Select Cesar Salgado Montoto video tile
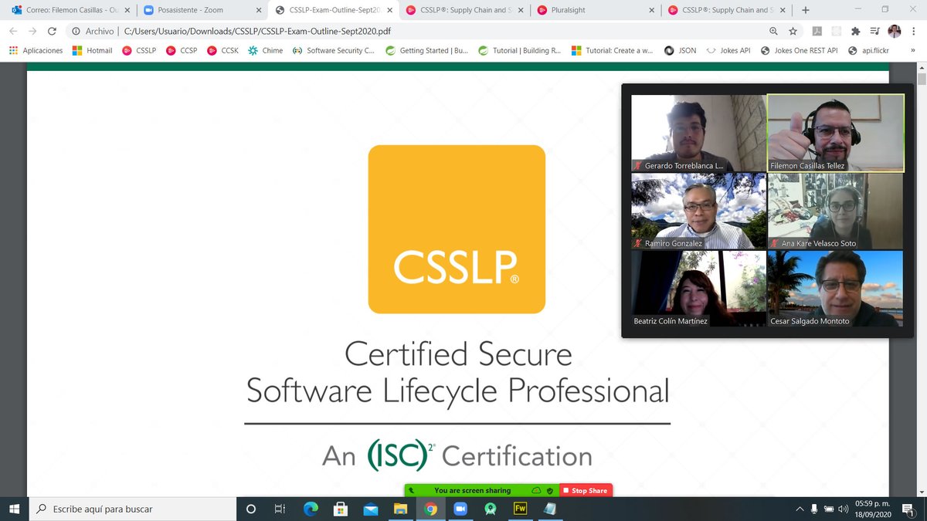The width and height of the screenshot is (927, 521). [x=835, y=289]
